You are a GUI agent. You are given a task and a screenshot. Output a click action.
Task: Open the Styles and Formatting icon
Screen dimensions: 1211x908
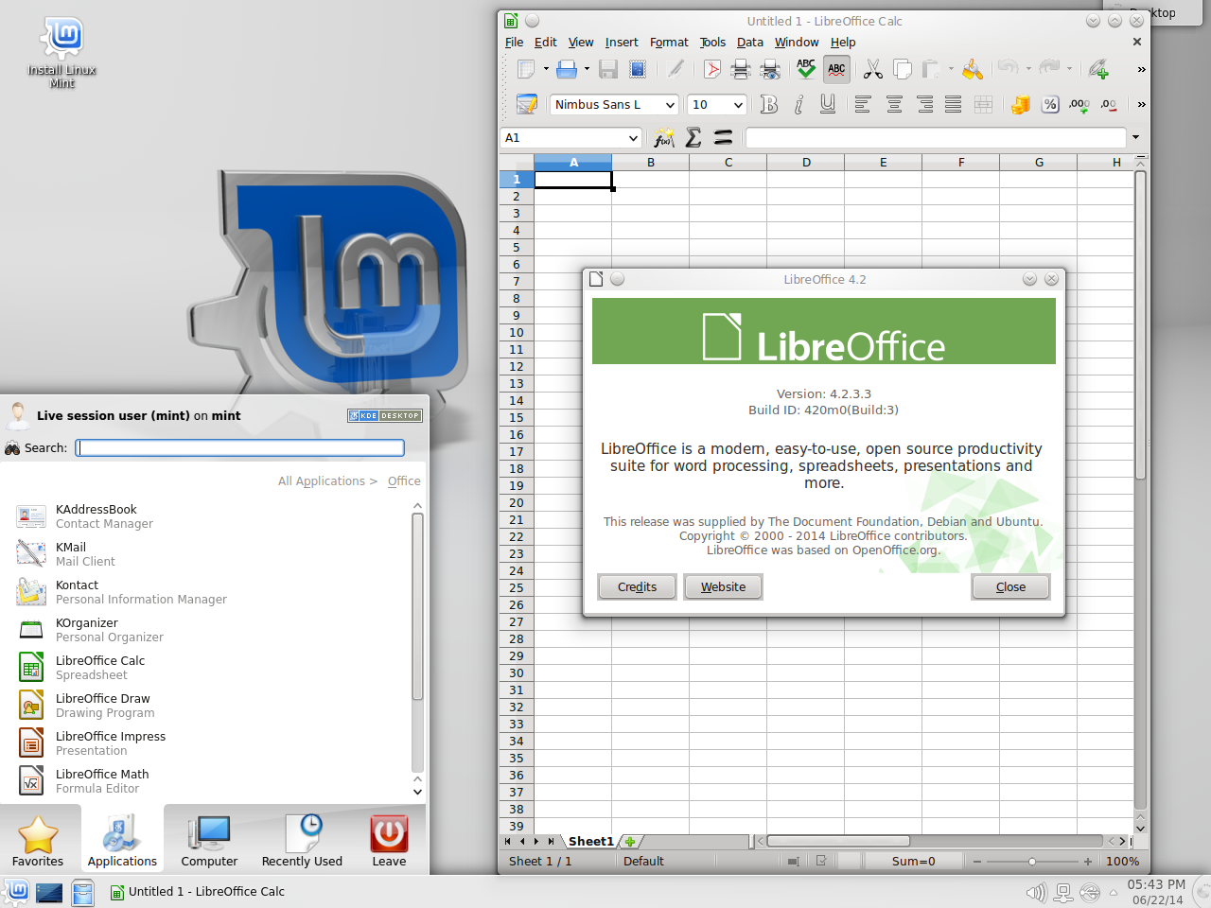point(527,105)
